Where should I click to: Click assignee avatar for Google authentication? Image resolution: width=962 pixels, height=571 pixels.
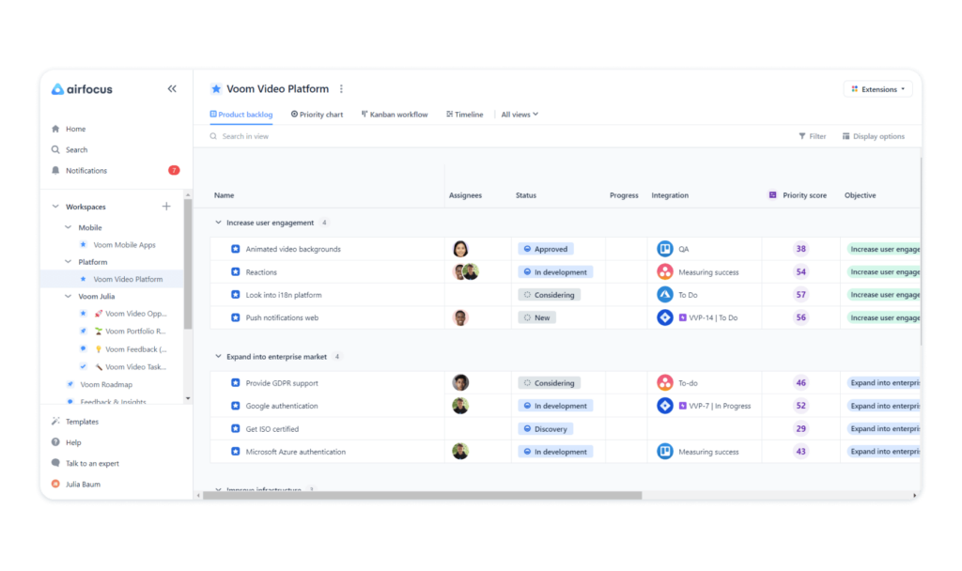[x=460, y=406]
